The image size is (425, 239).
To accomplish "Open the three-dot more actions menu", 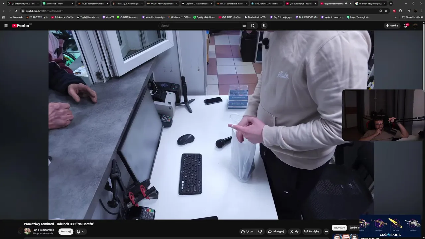I will 326,231.
